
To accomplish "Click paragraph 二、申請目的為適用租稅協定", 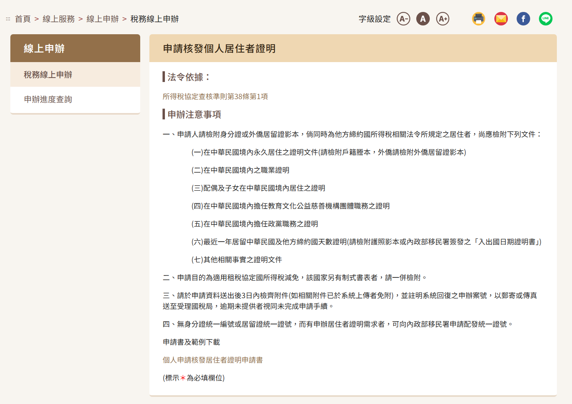I will (295, 277).
